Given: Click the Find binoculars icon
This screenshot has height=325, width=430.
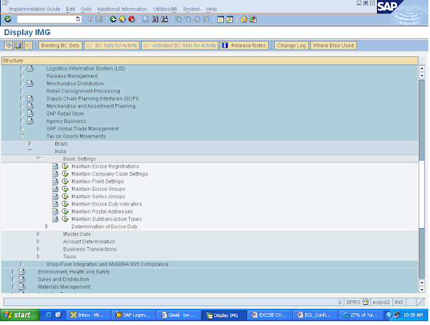Looking at the screenshot, I should (x=155, y=19).
